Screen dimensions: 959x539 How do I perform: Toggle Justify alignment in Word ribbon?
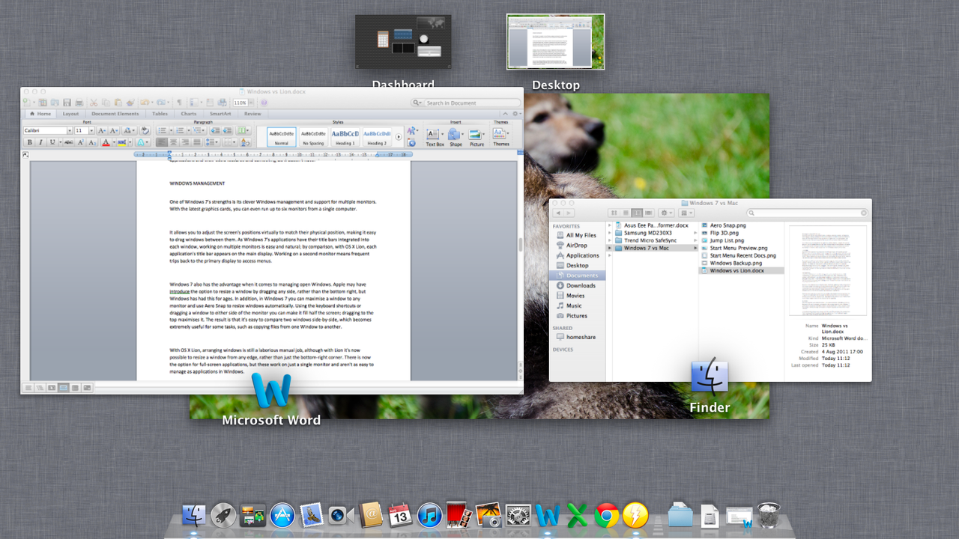click(x=196, y=142)
